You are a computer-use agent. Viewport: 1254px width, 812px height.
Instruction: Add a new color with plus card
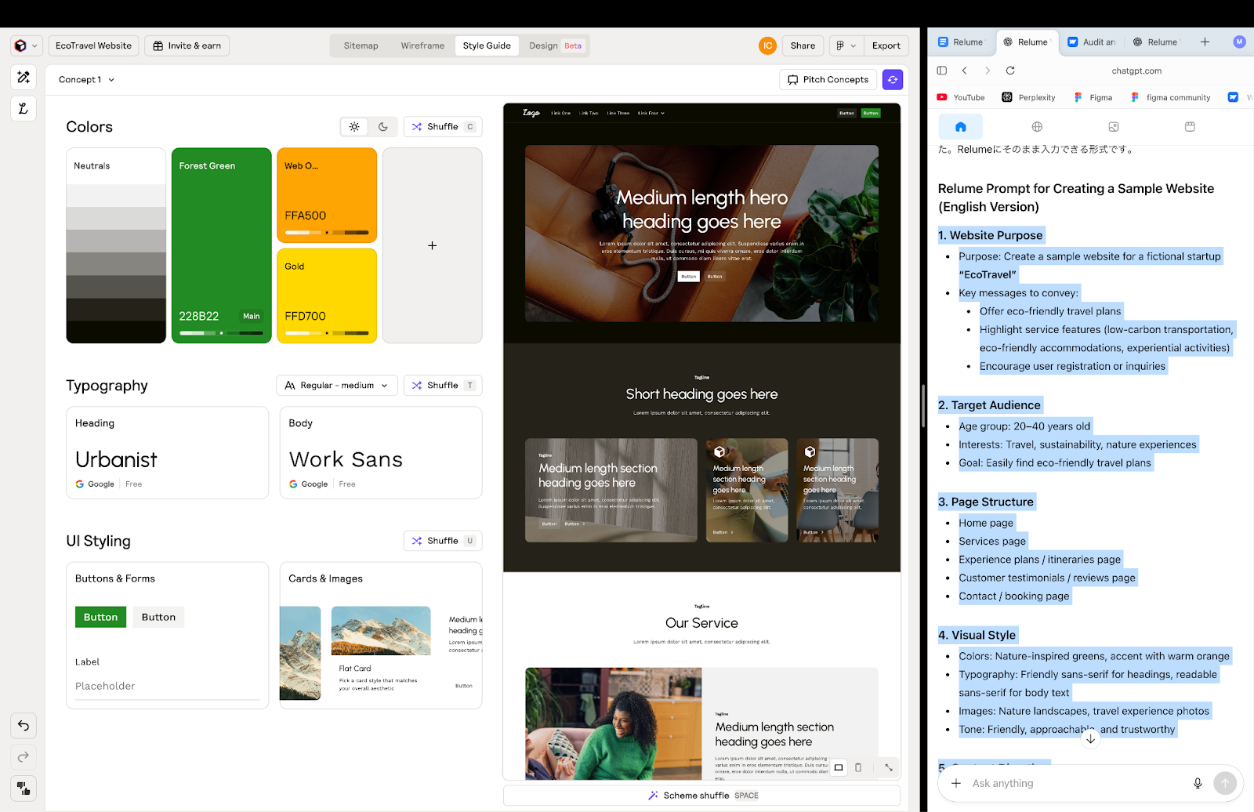coord(432,245)
